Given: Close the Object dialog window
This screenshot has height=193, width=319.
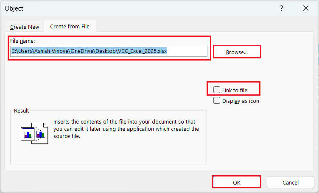Looking at the screenshot, I should [x=306, y=8].
